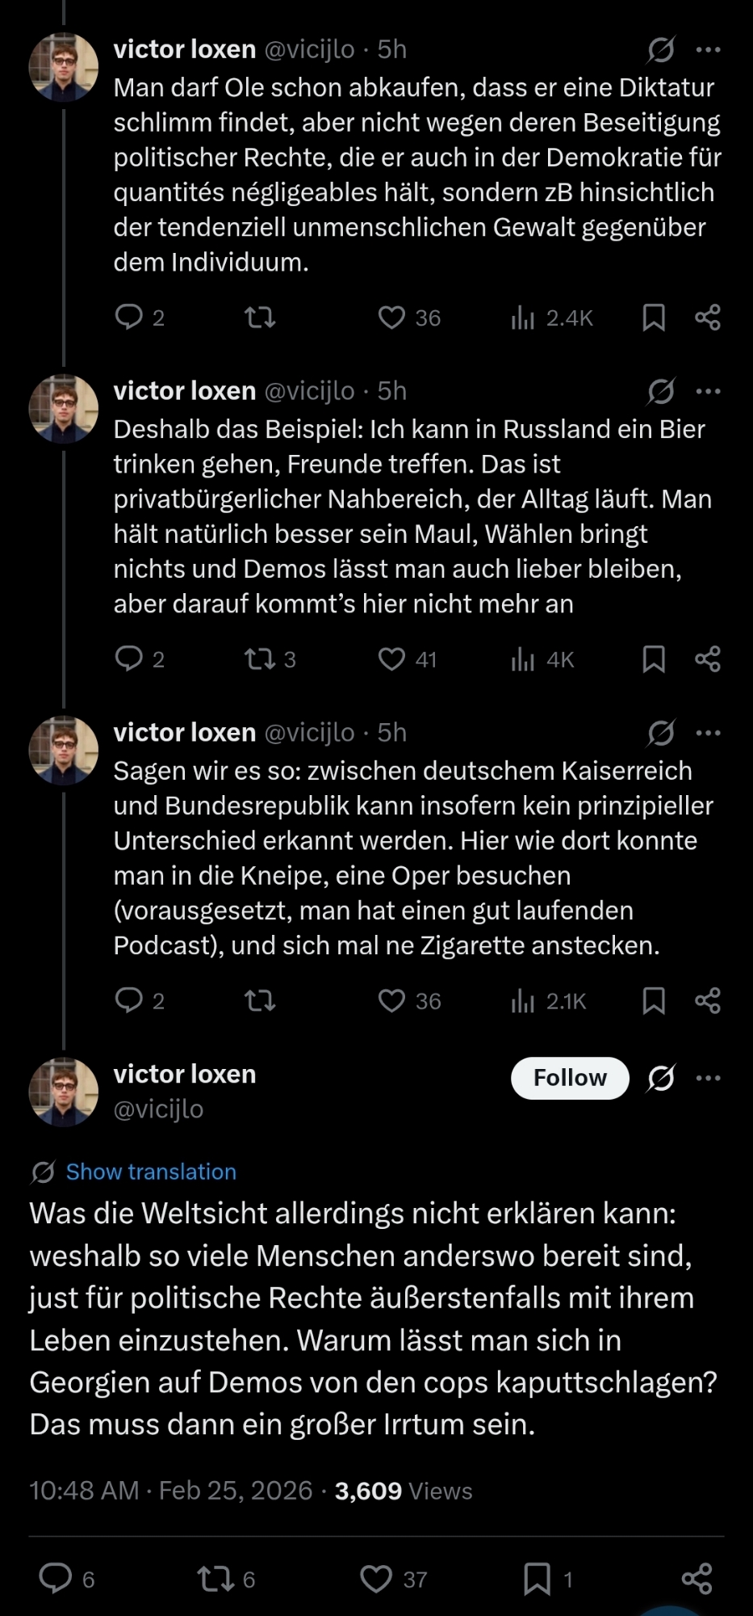Screen dimensions: 753x1616
Task: Bookmark the Russland Bier tweet
Action: click(653, 660)
